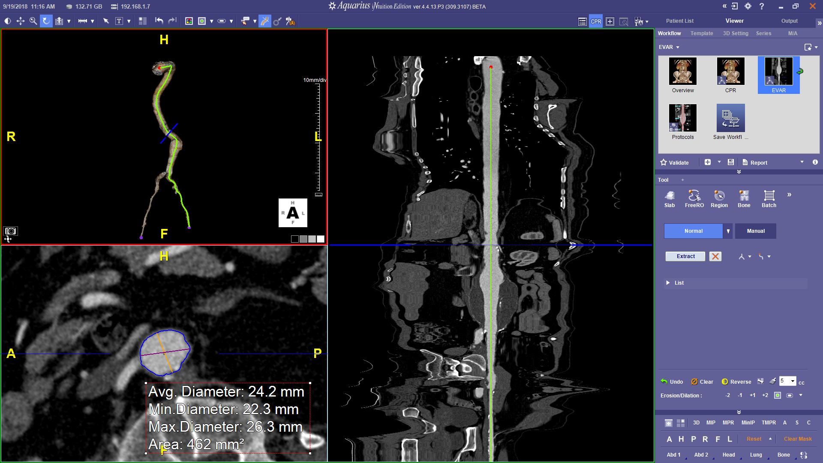The image size is (823, 463).
Task: Open the help question mark icon
Action: pyautogui.click(x=762, y=6)
